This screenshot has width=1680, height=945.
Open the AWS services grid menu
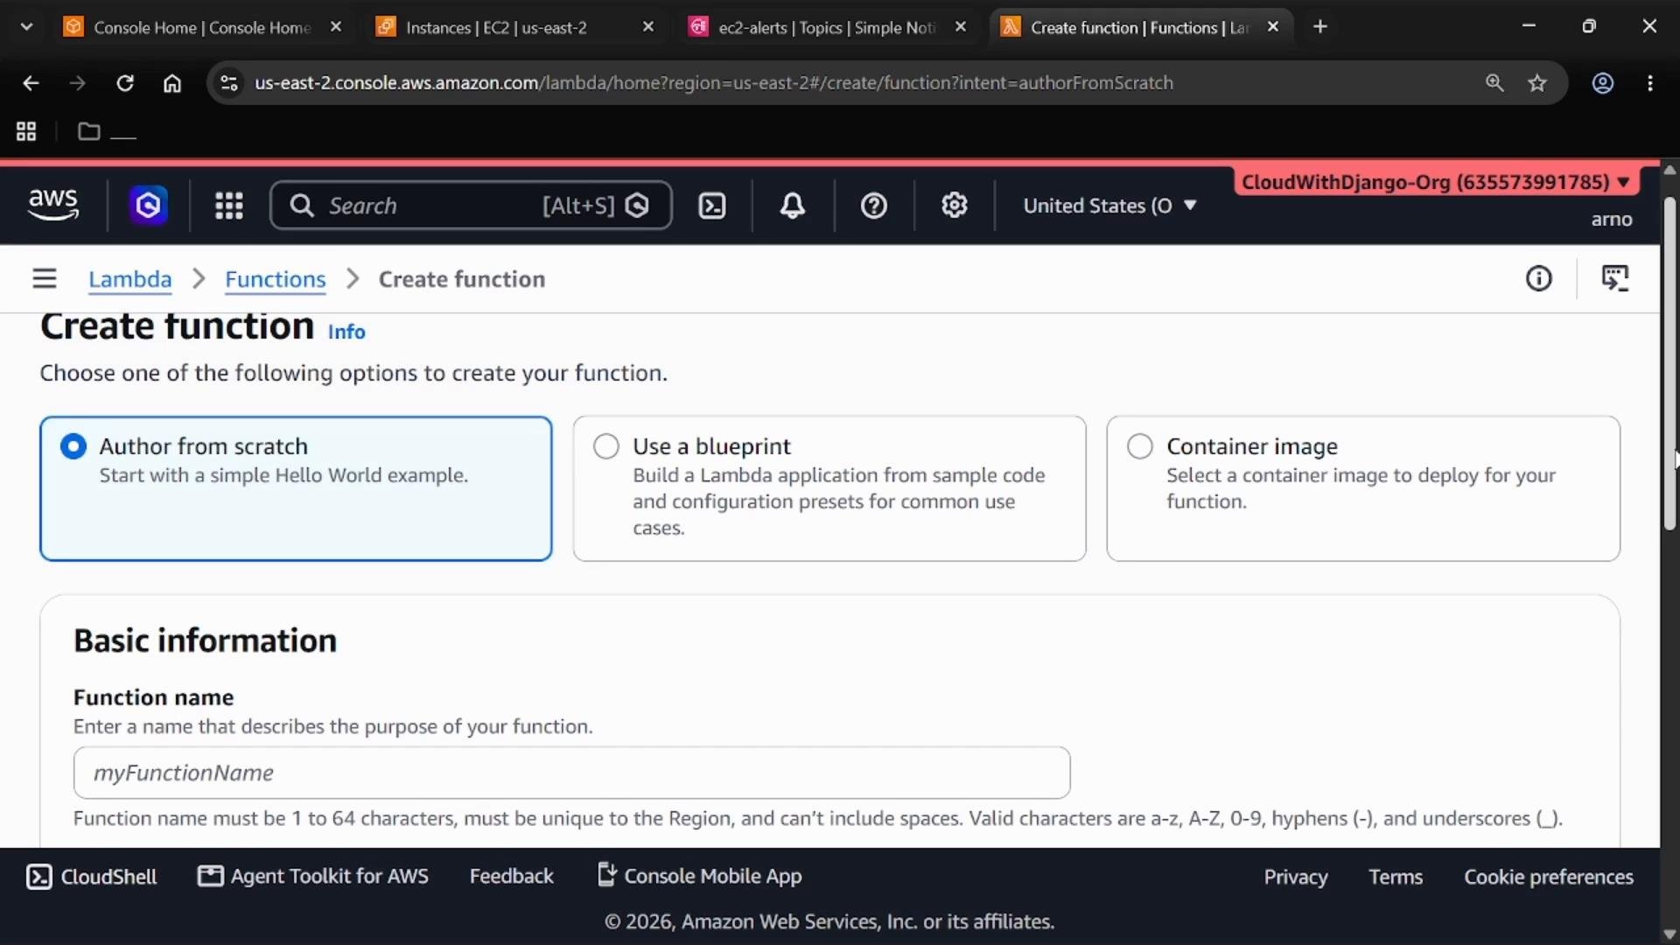click(228, 206)
